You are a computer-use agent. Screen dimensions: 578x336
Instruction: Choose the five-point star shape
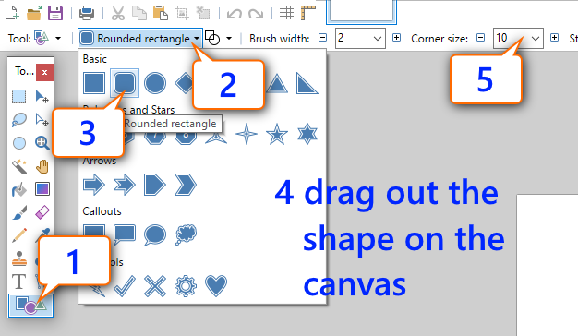pyautogui.click(x=277, y=134)
